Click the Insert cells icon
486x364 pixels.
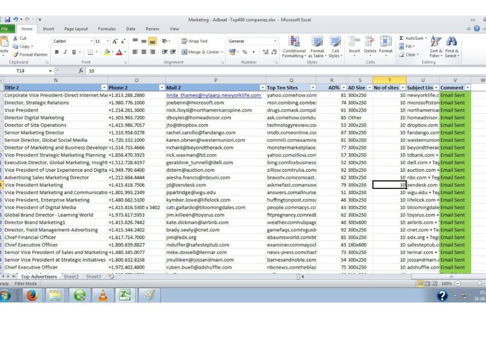(x=354, y=41)
